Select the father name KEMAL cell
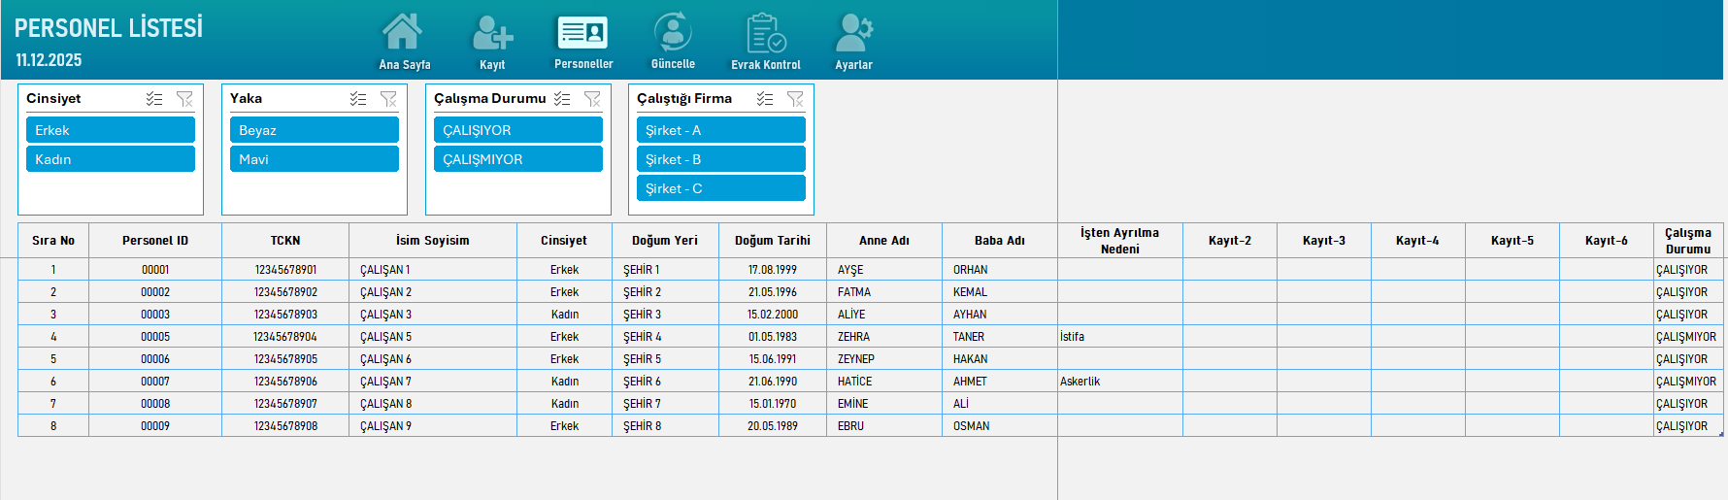The image size is (1728, 500). coord(1000,292)
